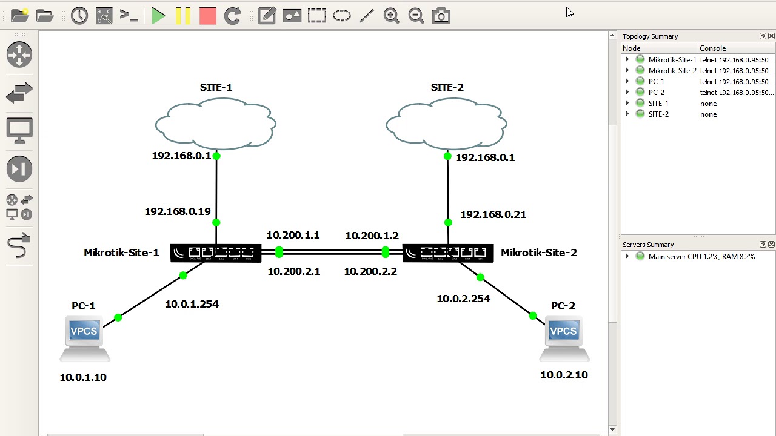Click the 10.0.1.10 address label

click(x=83, y=377)
